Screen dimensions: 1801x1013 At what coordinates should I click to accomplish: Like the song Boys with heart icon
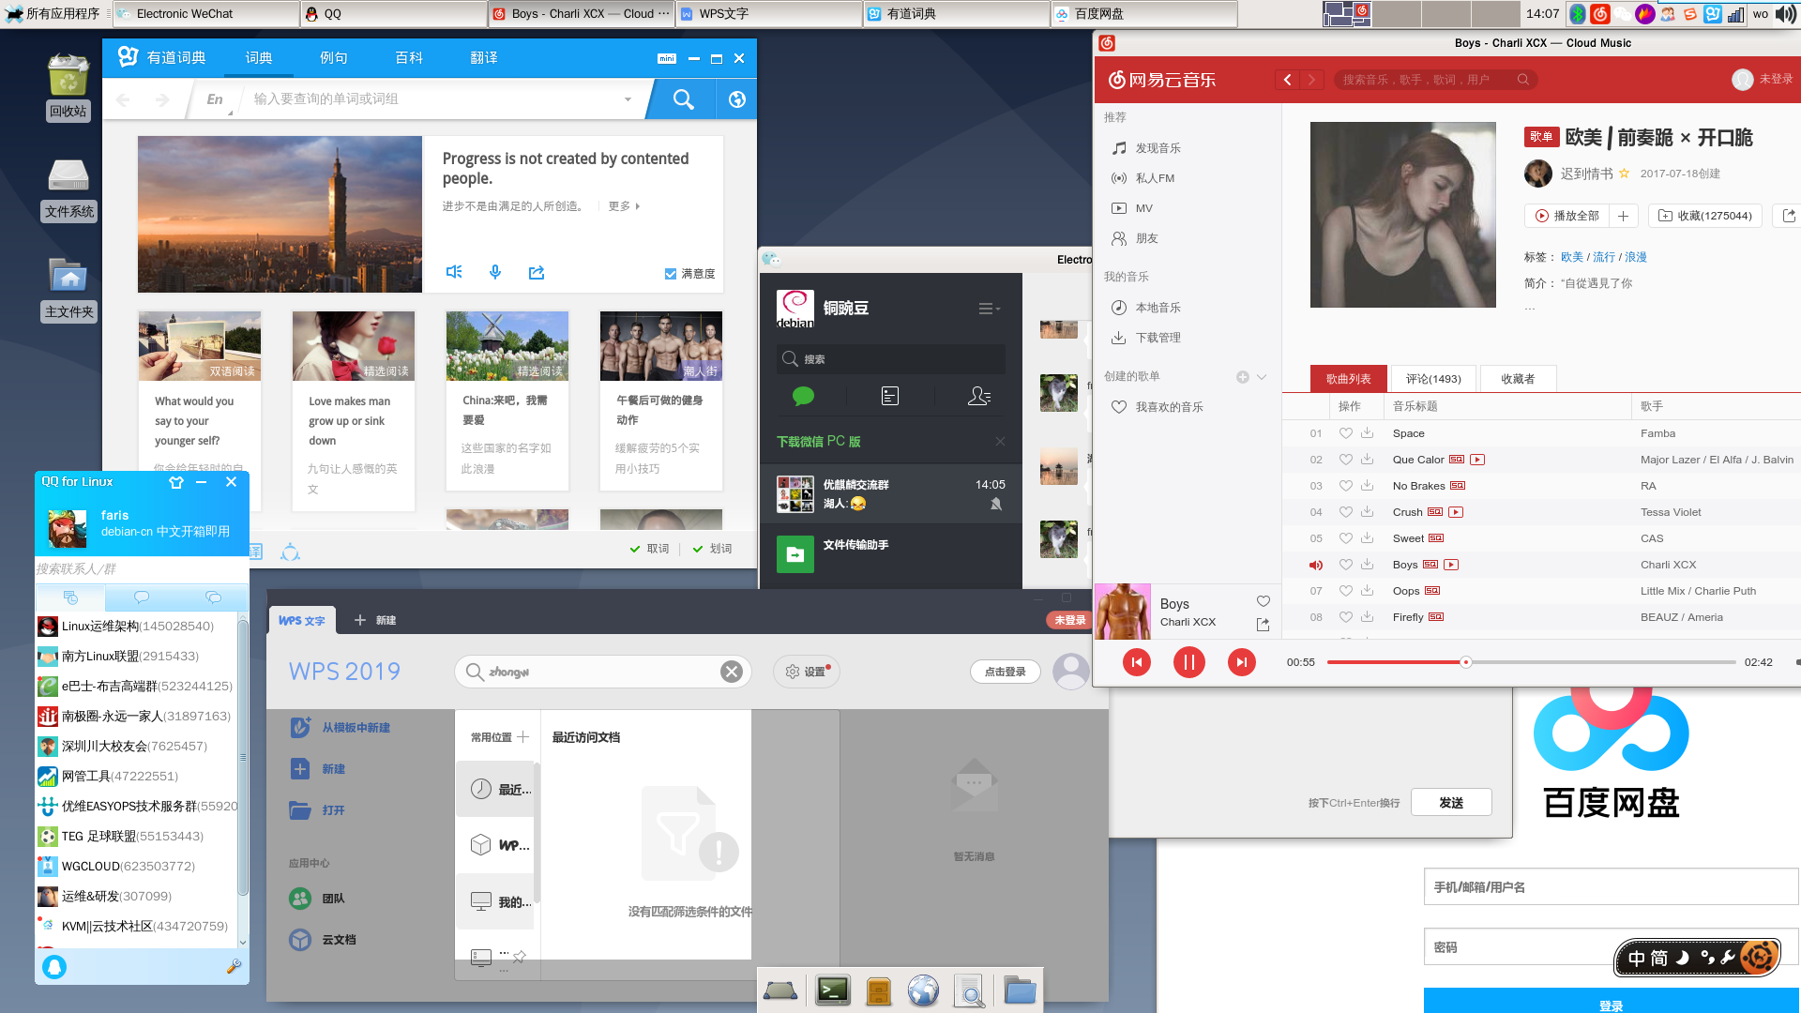tap(1263, 601)
